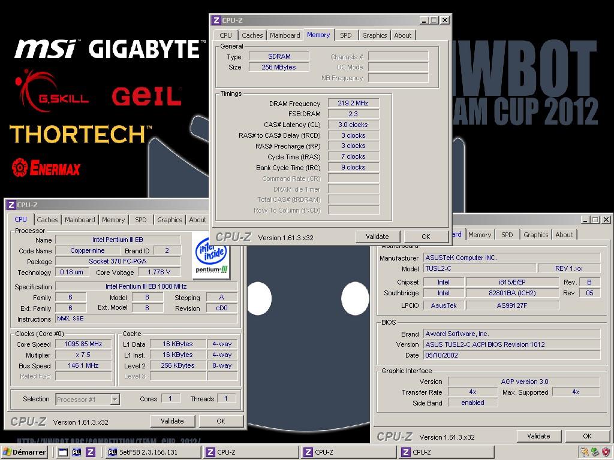Click Validate in the processor CPU-Z window
Screen dimensions: 614x460
(x=172, y=421)
